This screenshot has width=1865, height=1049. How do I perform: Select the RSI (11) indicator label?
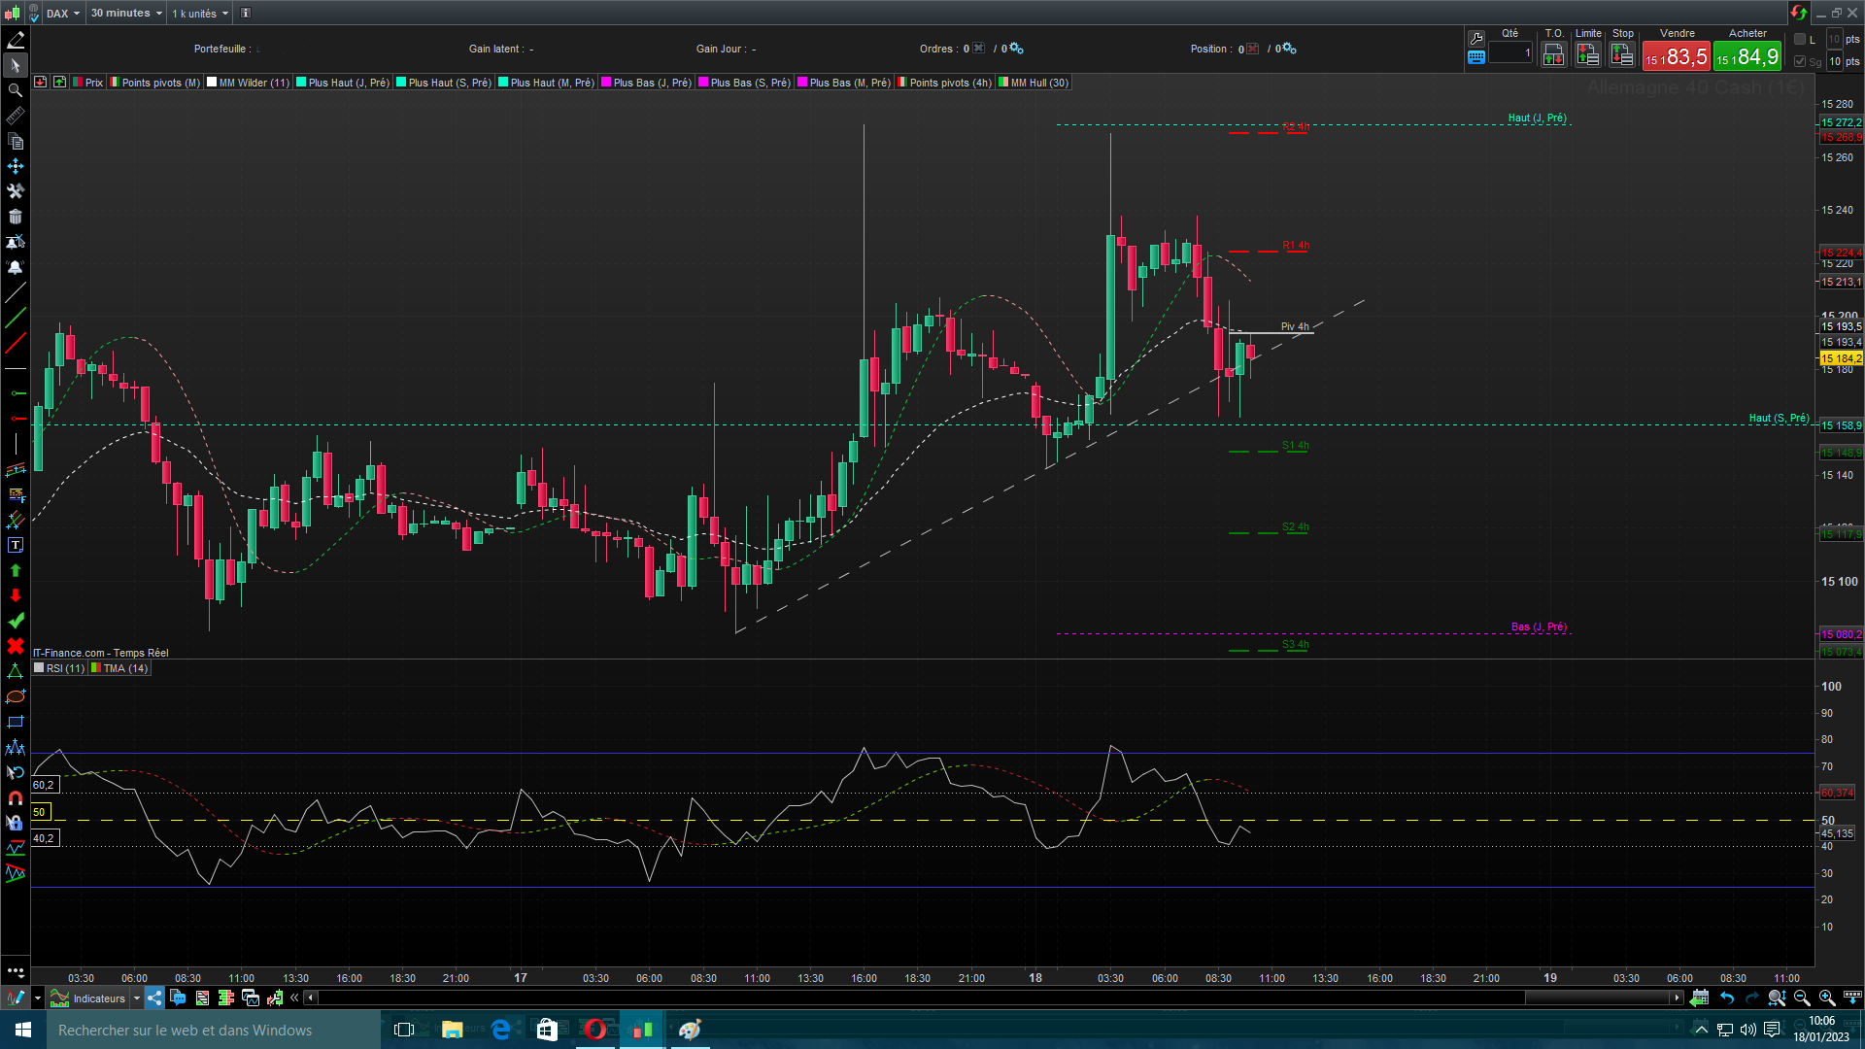(x=65, y=668)
